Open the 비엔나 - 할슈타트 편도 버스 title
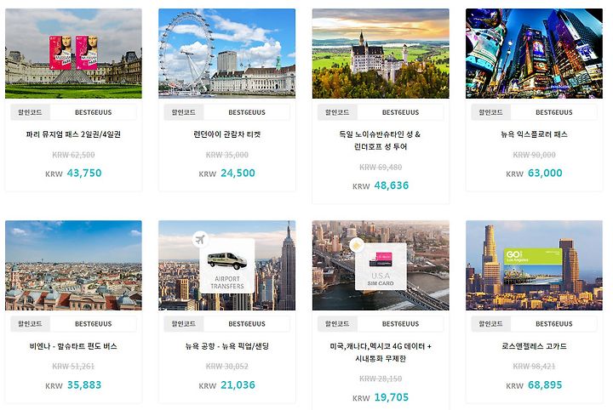 click(73, 346)
